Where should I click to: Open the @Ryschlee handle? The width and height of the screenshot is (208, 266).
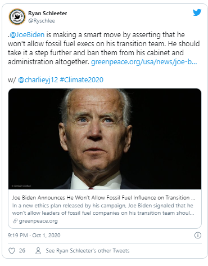tap(42, 21)
